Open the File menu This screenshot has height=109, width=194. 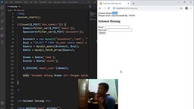6,2
